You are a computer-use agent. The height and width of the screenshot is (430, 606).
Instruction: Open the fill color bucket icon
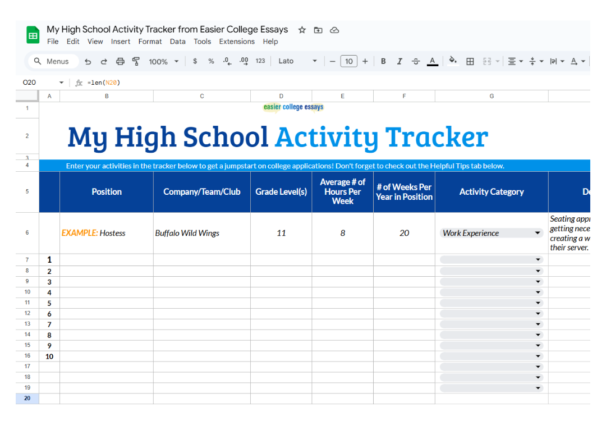pos(453,61)
